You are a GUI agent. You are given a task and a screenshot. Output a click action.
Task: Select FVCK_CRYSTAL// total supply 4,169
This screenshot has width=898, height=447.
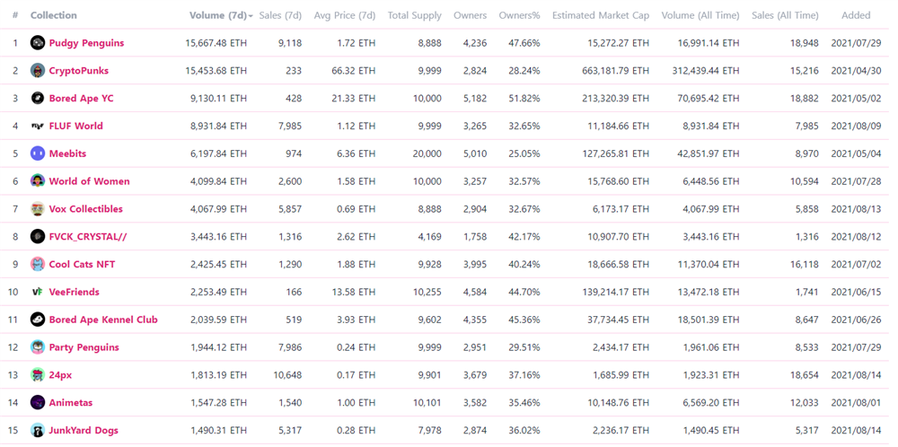(429, 236)
